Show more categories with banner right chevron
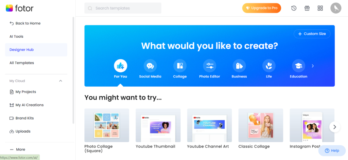Image resolution: width=348 pixels, height=160 pixels. click(x=313, y=66)
